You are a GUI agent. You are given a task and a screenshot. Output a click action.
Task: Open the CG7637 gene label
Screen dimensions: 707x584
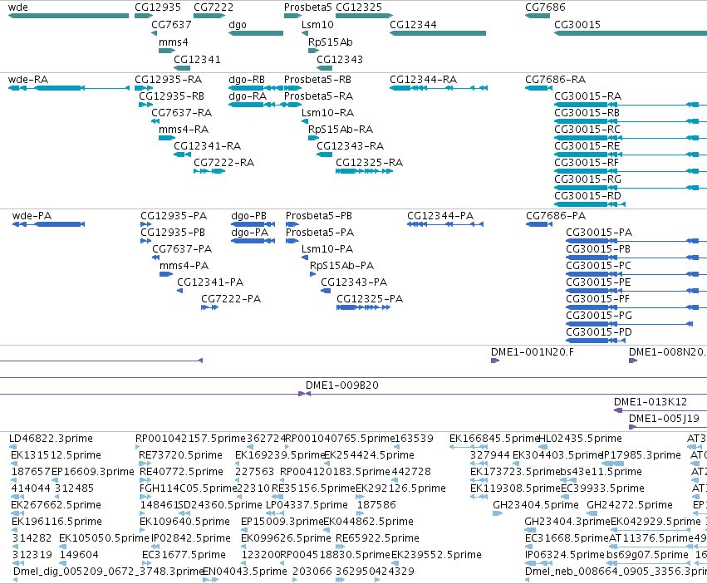pyautogui.click(x=172, y=25)
